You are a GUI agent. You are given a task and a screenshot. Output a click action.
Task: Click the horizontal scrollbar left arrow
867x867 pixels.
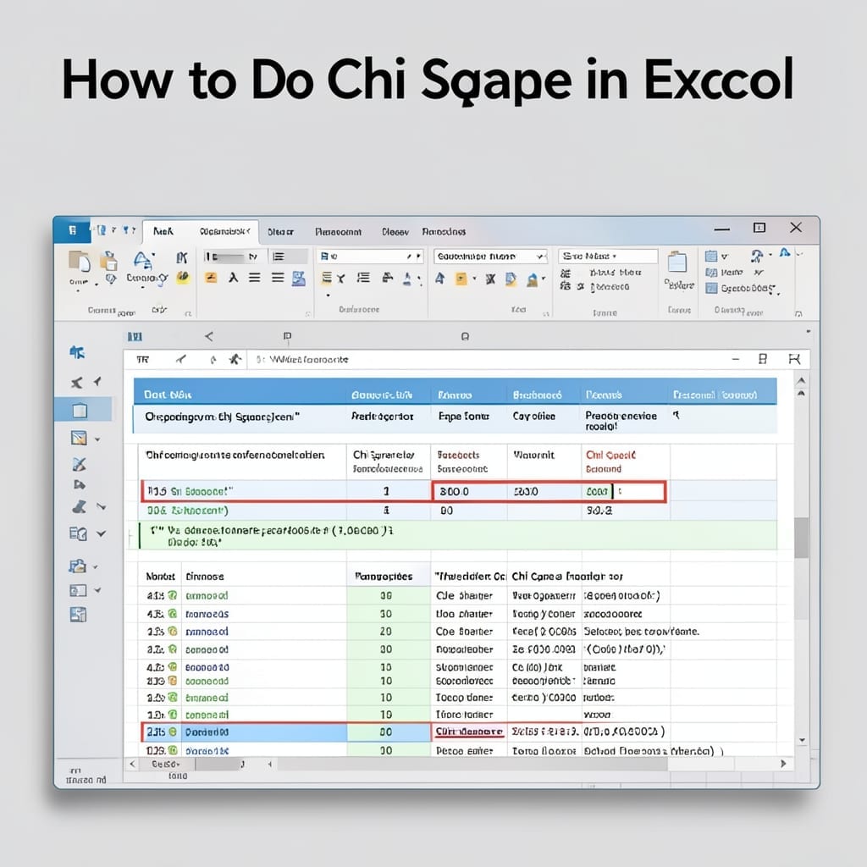click(132, 764)
